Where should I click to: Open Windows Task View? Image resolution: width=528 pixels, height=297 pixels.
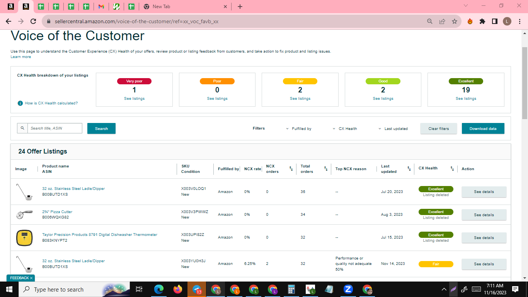click(x=139, y=289)
